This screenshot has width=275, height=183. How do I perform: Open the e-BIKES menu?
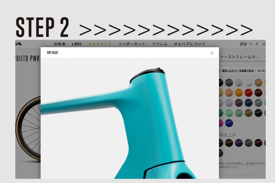point(77,44)
